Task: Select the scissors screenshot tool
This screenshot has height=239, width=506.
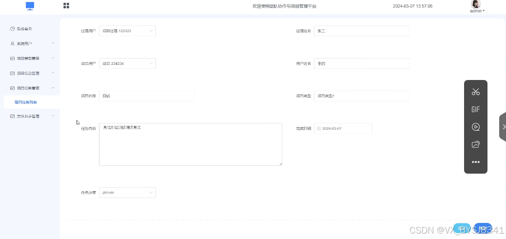Action: point(476,92)
